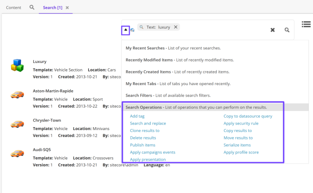Image resolution: width=313 pixels, height=193 pixels.
Task: Open the Luxury search result
Action: 40,61
